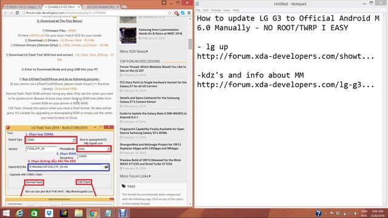This screenshot has width=388, height=218.
Task: Open the red extension icon in Chrome toolbar
Action: coord(176,13)
